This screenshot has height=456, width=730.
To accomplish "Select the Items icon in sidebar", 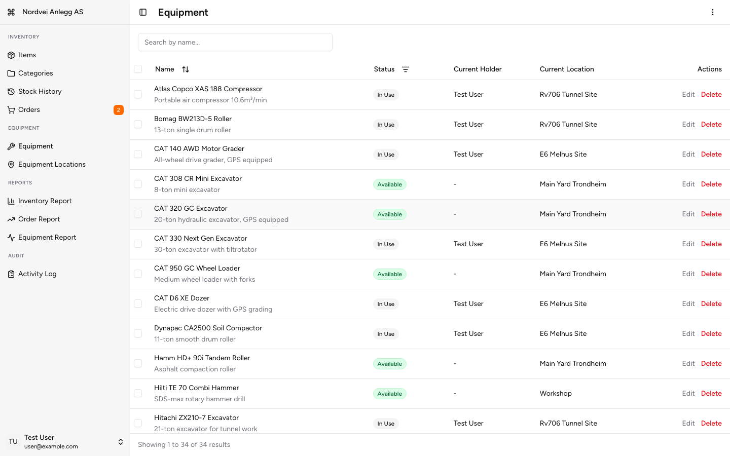I will click(11, 55).
